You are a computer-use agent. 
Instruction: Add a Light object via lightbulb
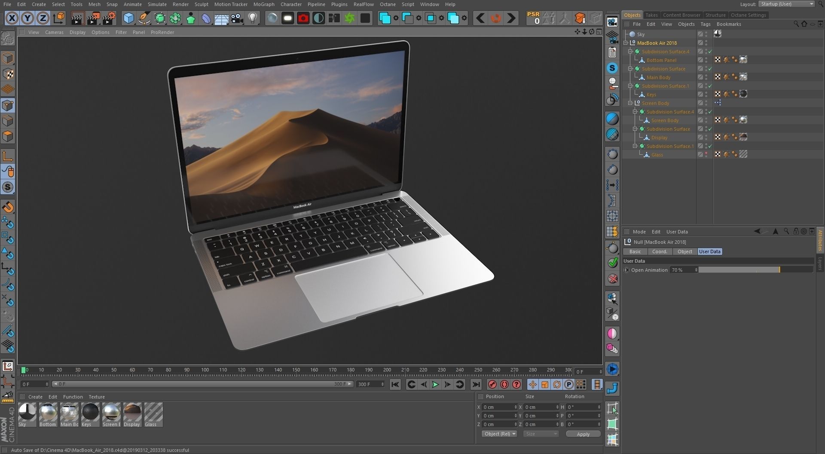pos(253,18)
